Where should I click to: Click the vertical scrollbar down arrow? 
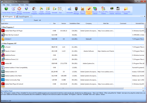145,86
